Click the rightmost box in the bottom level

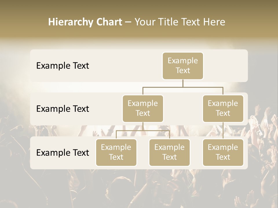tap(223, 153)
